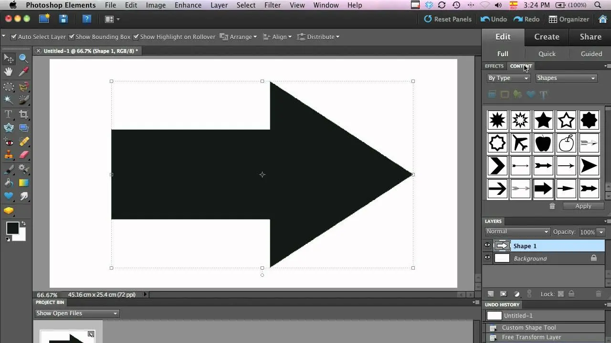
Task: Switch to the Effects tab
Action: point(494,66)
